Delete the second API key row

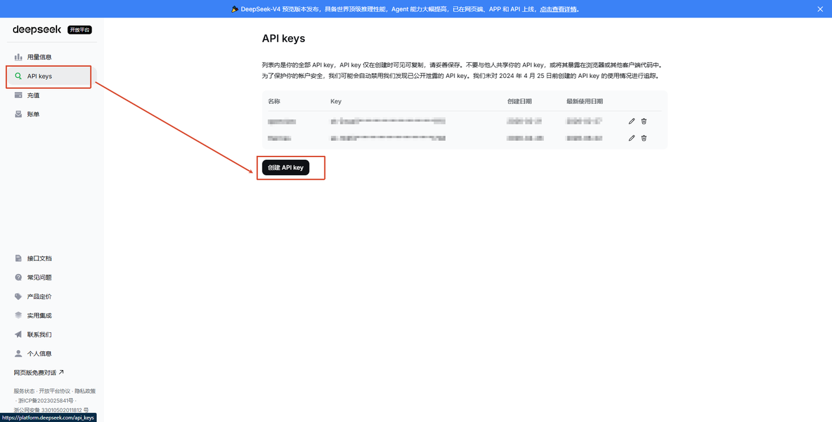click(x=644, y=138)
